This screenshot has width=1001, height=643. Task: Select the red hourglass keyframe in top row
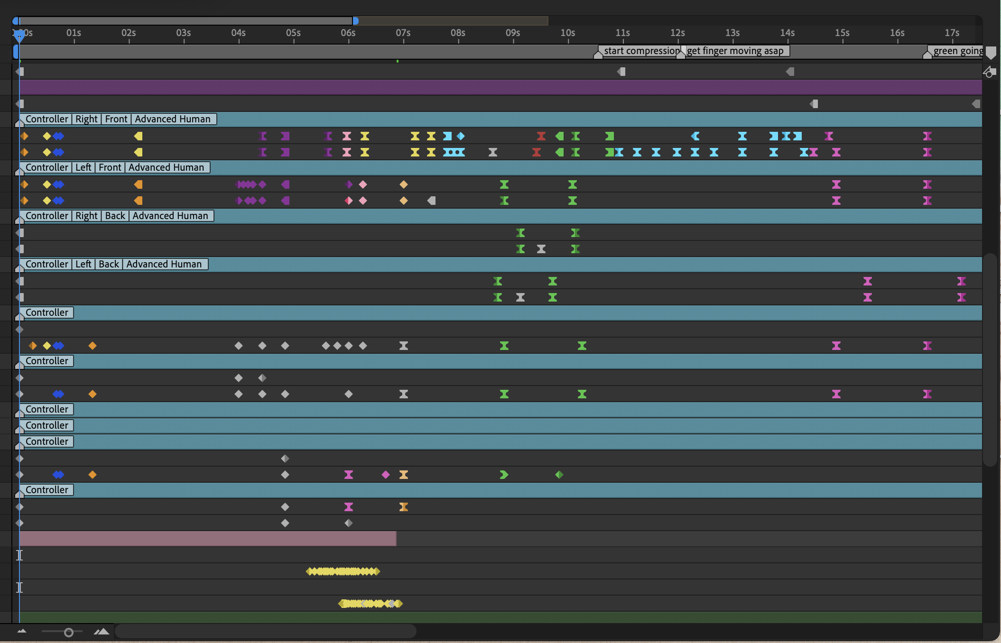pyautogui.click(x=541, y=136)
